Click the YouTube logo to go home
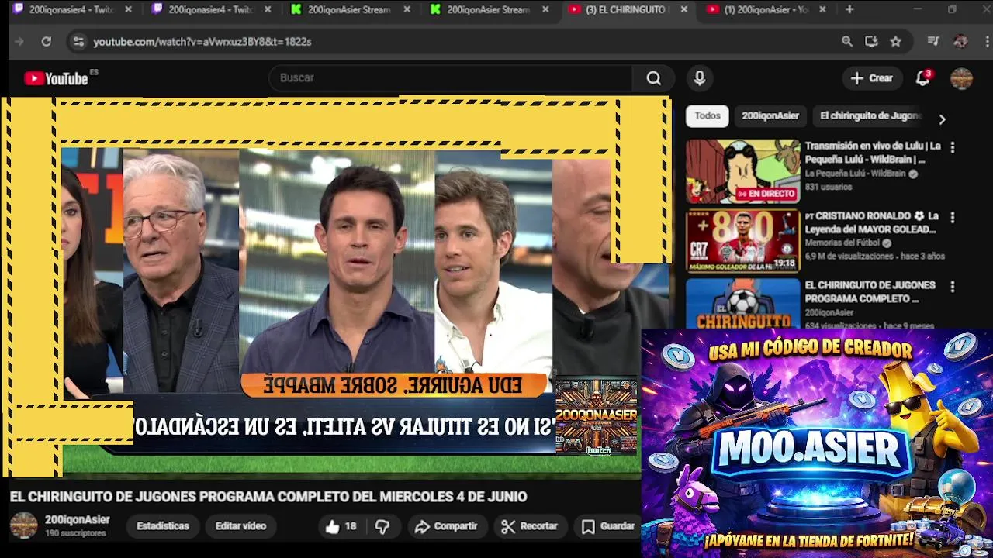 click(x=56, y=78)
